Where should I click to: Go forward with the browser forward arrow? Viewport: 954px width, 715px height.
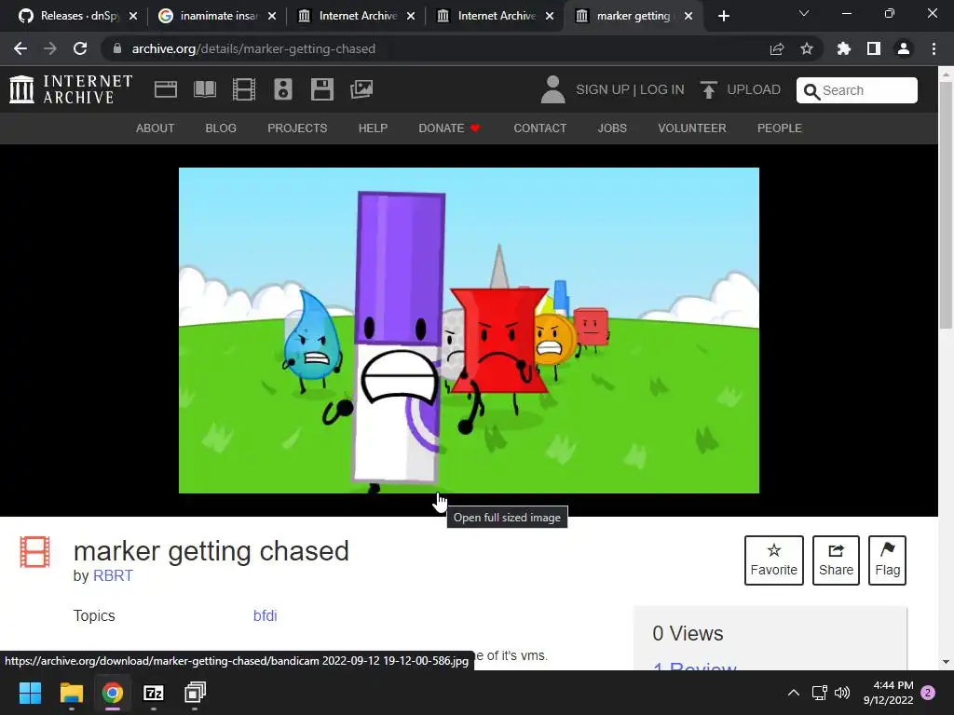[x=50, y=48]
